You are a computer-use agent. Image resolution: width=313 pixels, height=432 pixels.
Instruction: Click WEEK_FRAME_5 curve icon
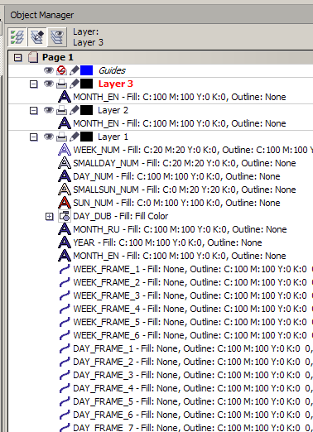65,322
